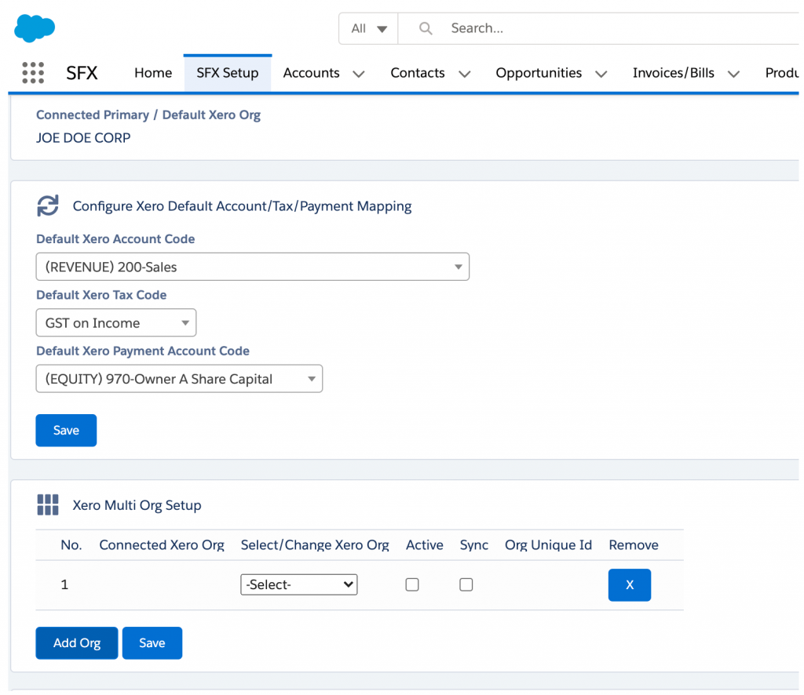
Task: Open the Invoices/Bills tab
Action: pos(673,73)
